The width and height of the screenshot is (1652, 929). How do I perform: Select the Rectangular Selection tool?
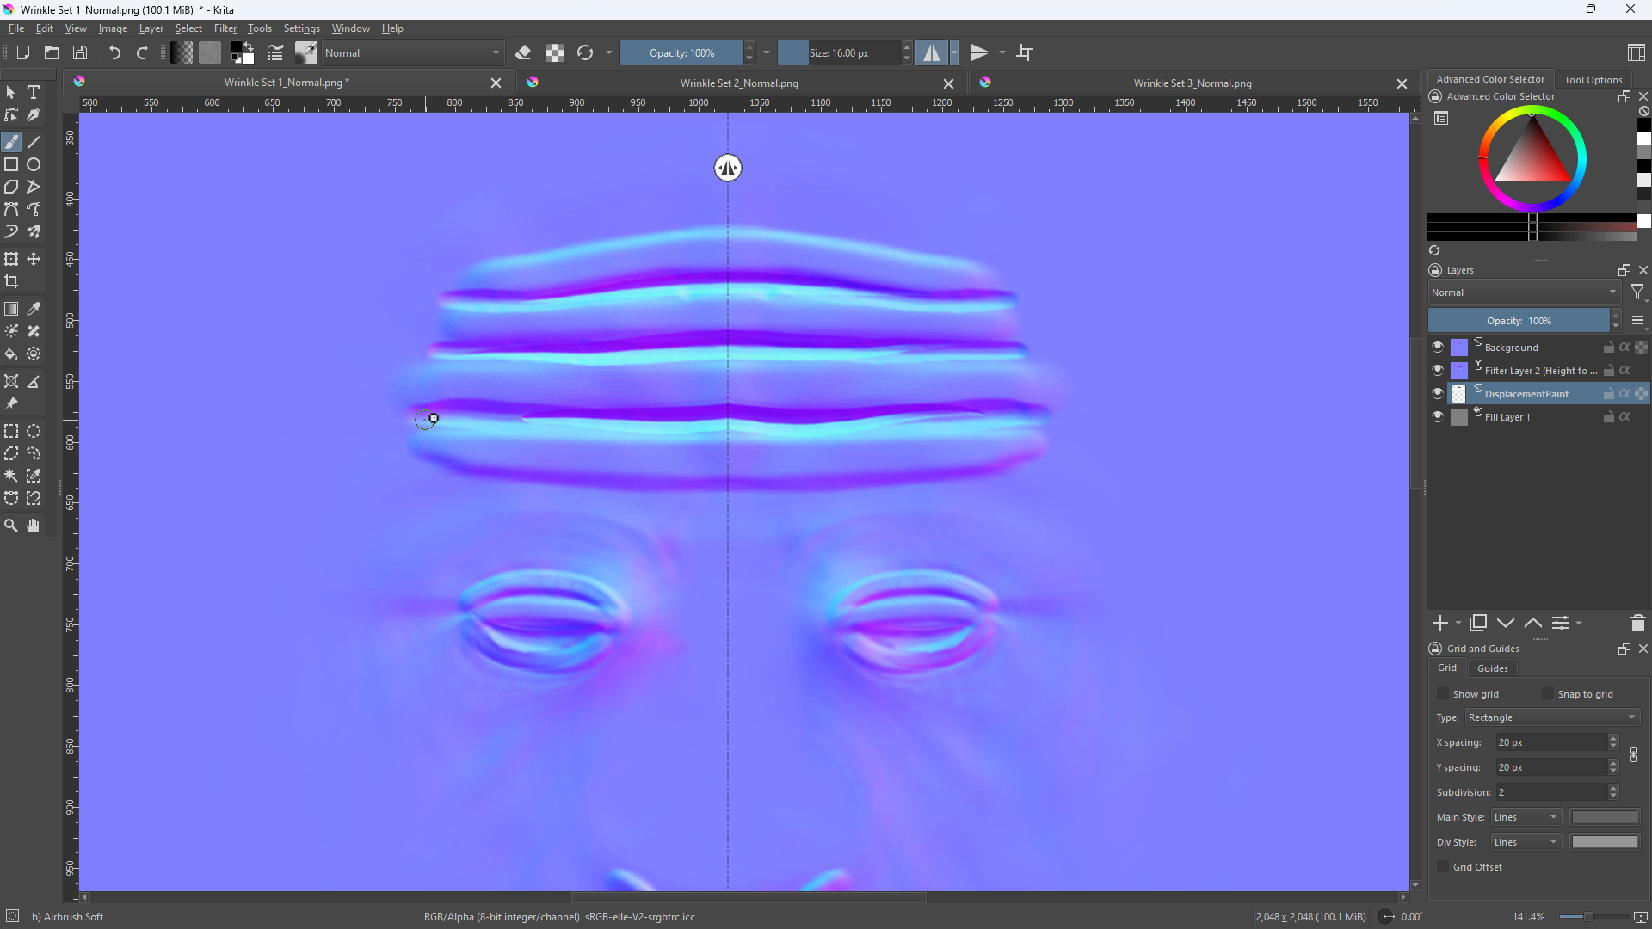click(x=11, y=431)
